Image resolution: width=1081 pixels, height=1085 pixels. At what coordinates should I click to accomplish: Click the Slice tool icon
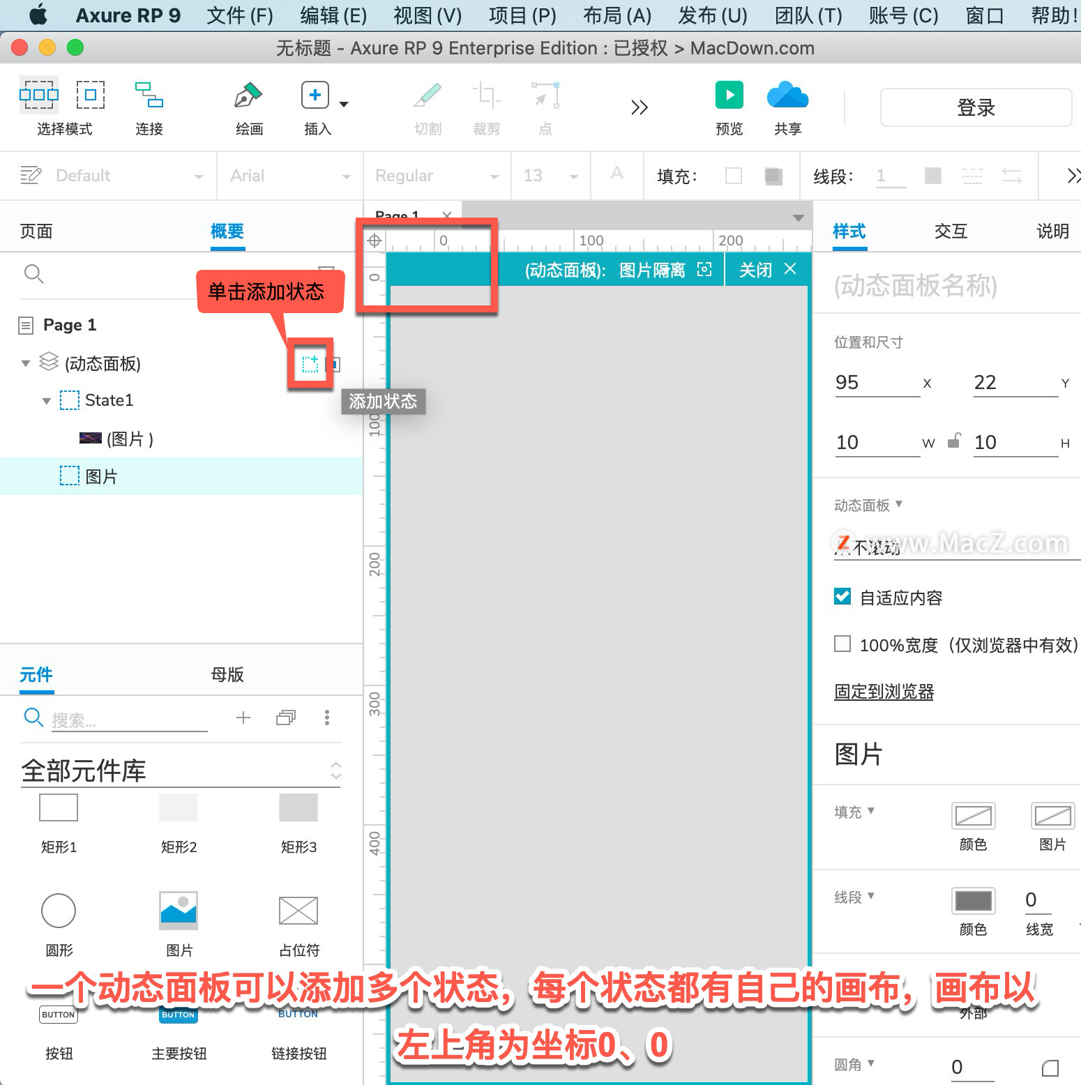tap(428, 95)
